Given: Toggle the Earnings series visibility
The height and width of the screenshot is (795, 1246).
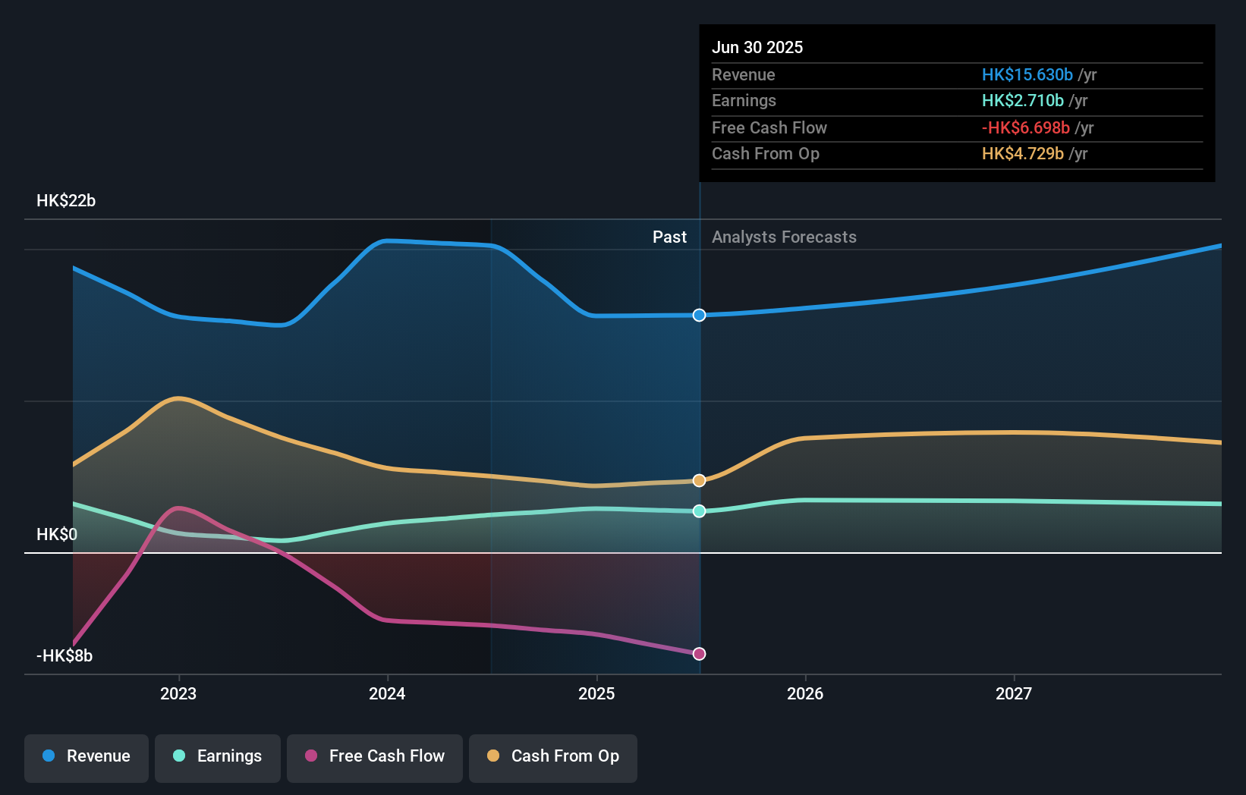Looking at the screenshot, I should click(218, 757).
